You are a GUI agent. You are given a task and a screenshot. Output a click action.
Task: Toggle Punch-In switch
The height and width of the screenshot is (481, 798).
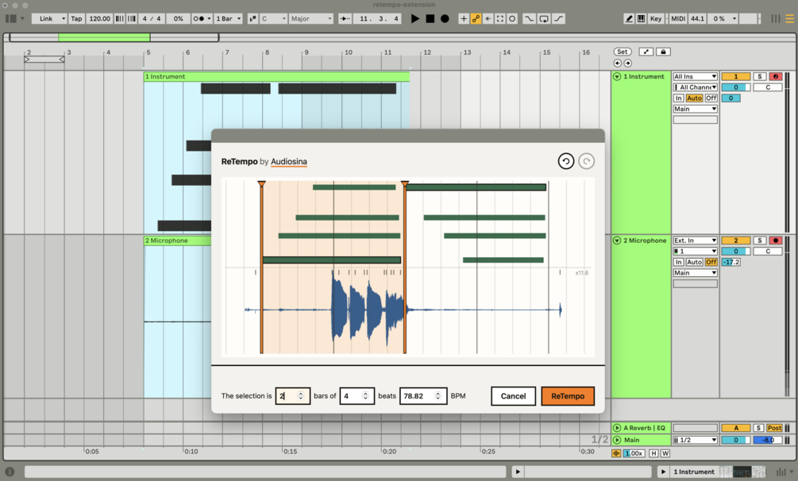[530, 19]
